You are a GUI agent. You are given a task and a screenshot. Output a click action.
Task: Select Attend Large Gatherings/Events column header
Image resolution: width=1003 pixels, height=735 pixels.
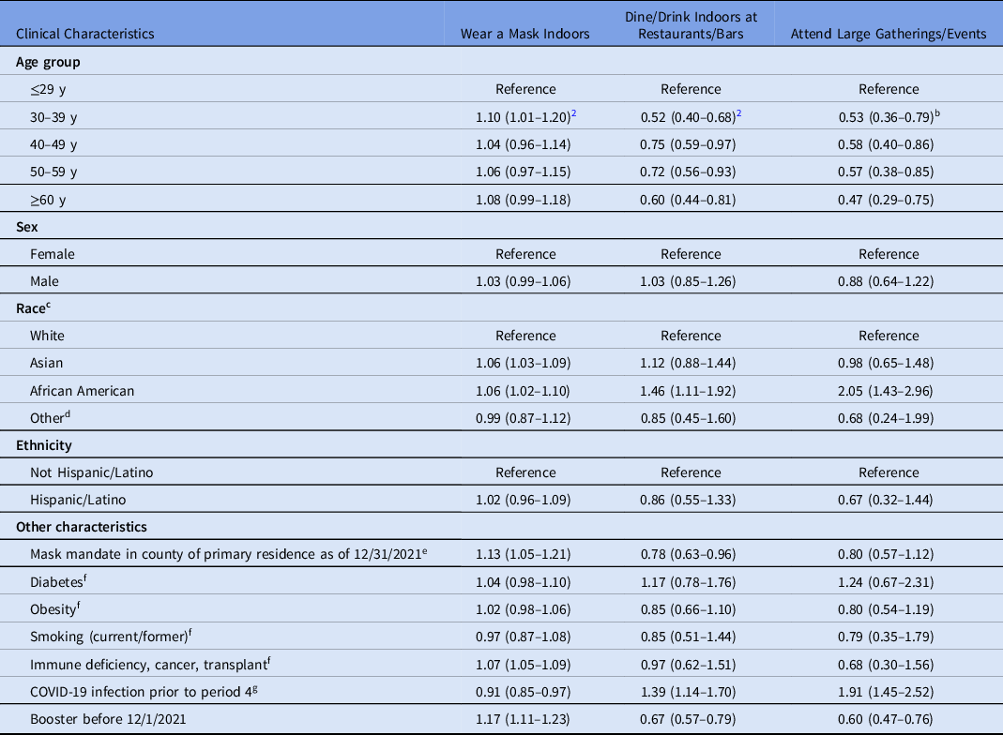(x=889, y=34)
